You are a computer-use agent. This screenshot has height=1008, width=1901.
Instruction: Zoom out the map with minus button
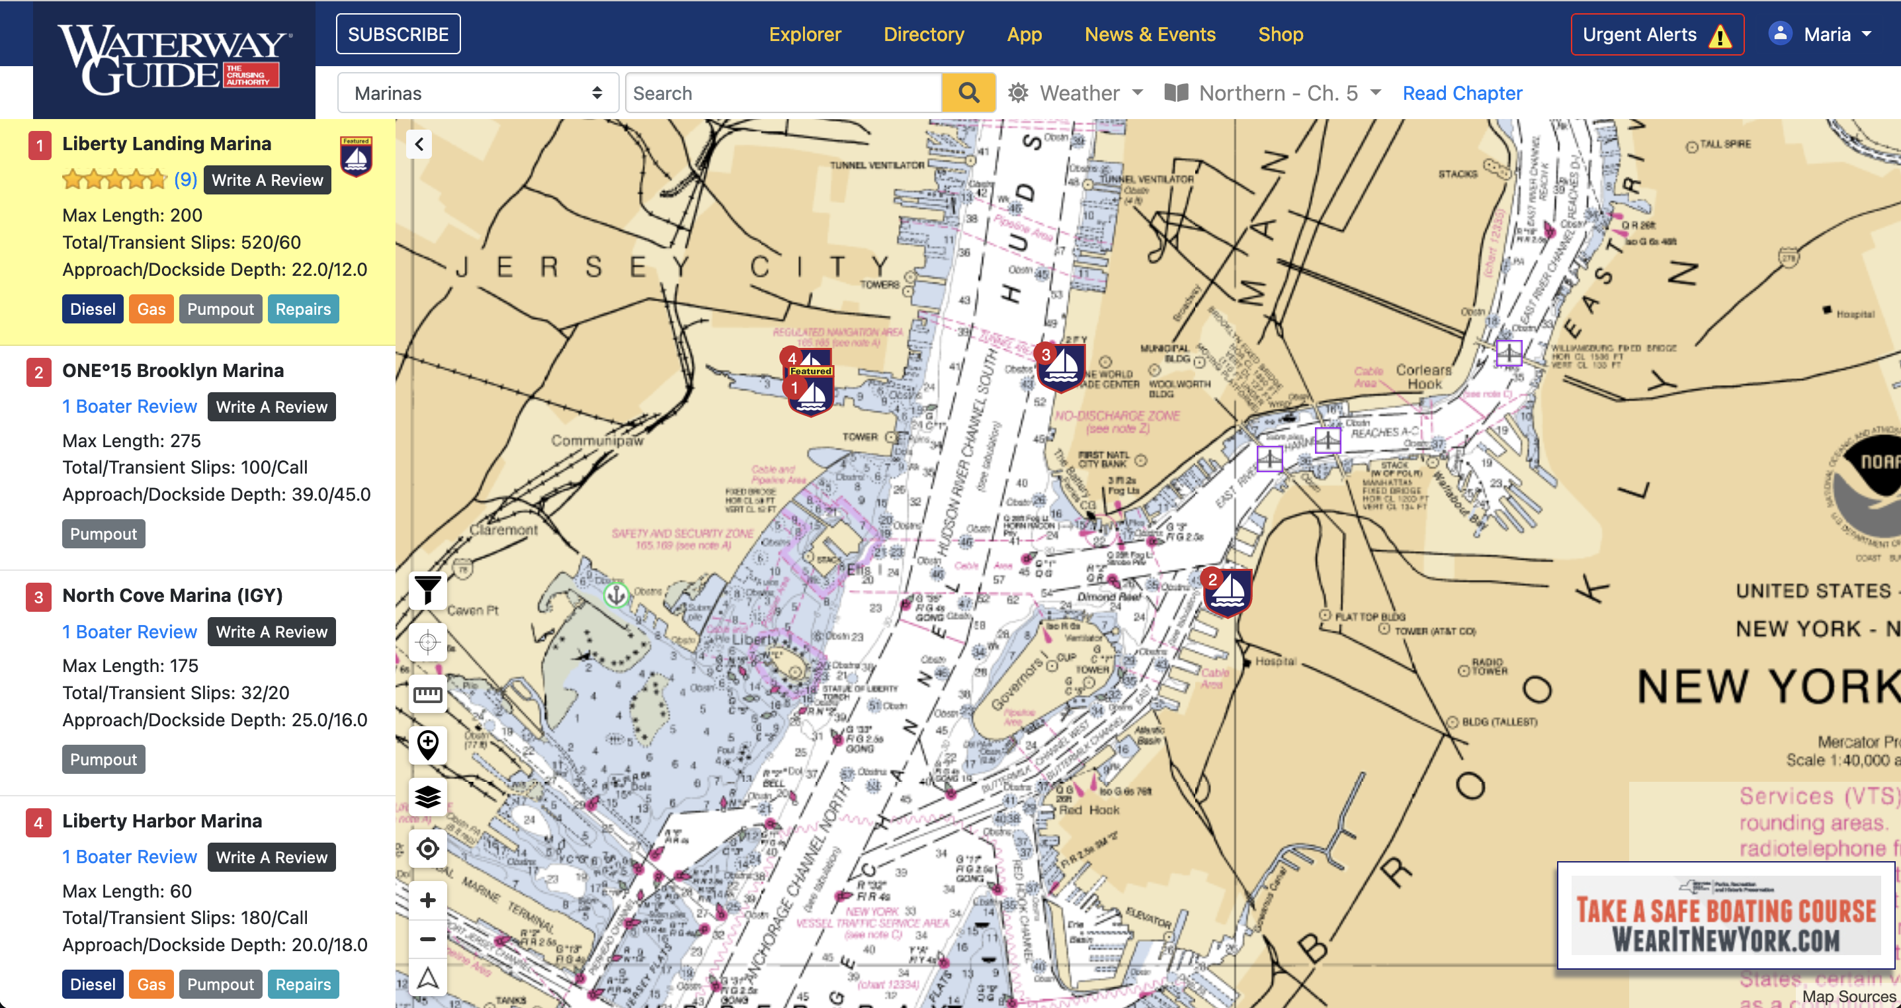(x=427, y=939)
